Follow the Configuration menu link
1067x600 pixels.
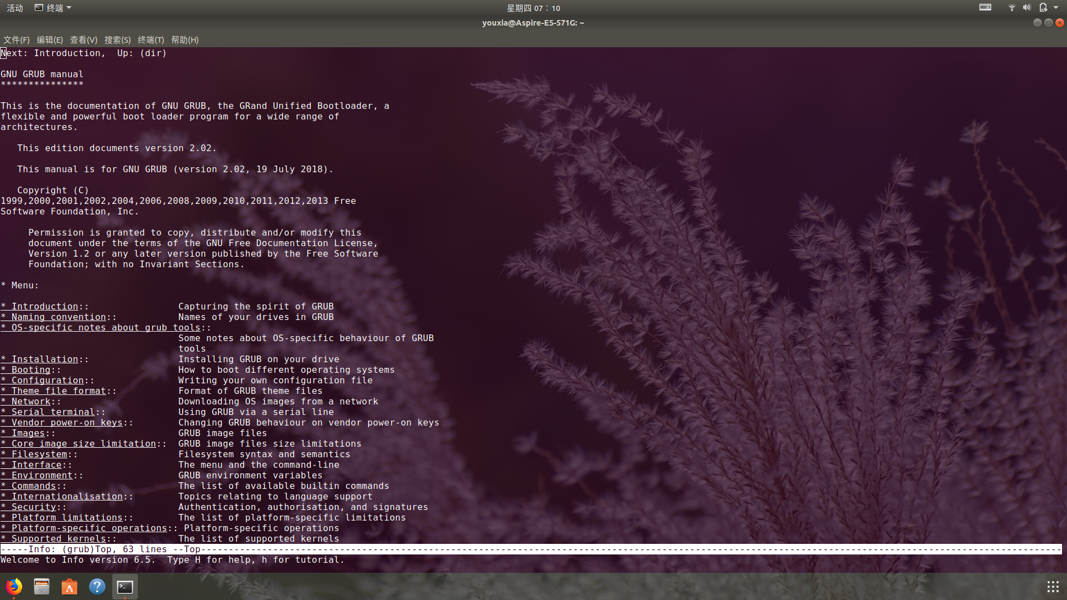point(47,381)
